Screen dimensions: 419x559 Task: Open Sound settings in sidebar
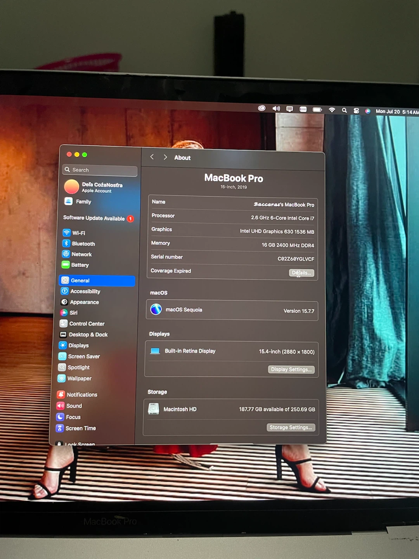69,406
